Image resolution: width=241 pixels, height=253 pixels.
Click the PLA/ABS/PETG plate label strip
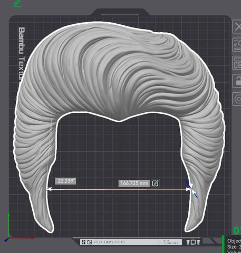pos(131,242)
